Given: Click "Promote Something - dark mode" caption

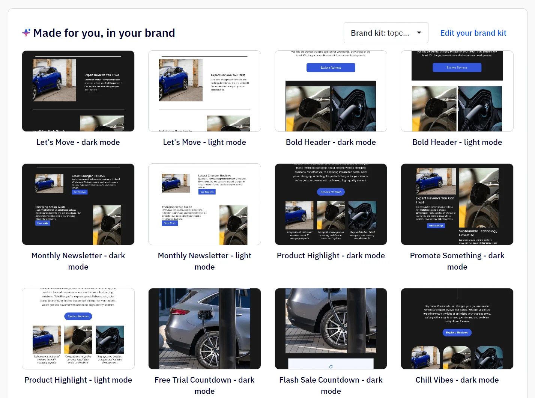Looking at the screenshot, I should tap(457, 261).
